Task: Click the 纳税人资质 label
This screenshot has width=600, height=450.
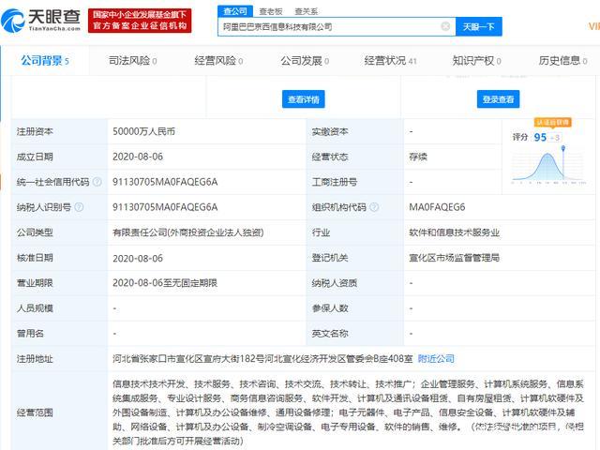Action: (335, 283)
